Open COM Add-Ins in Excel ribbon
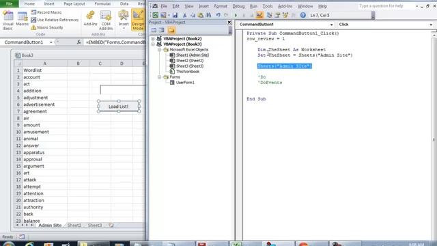 (106, 20)
